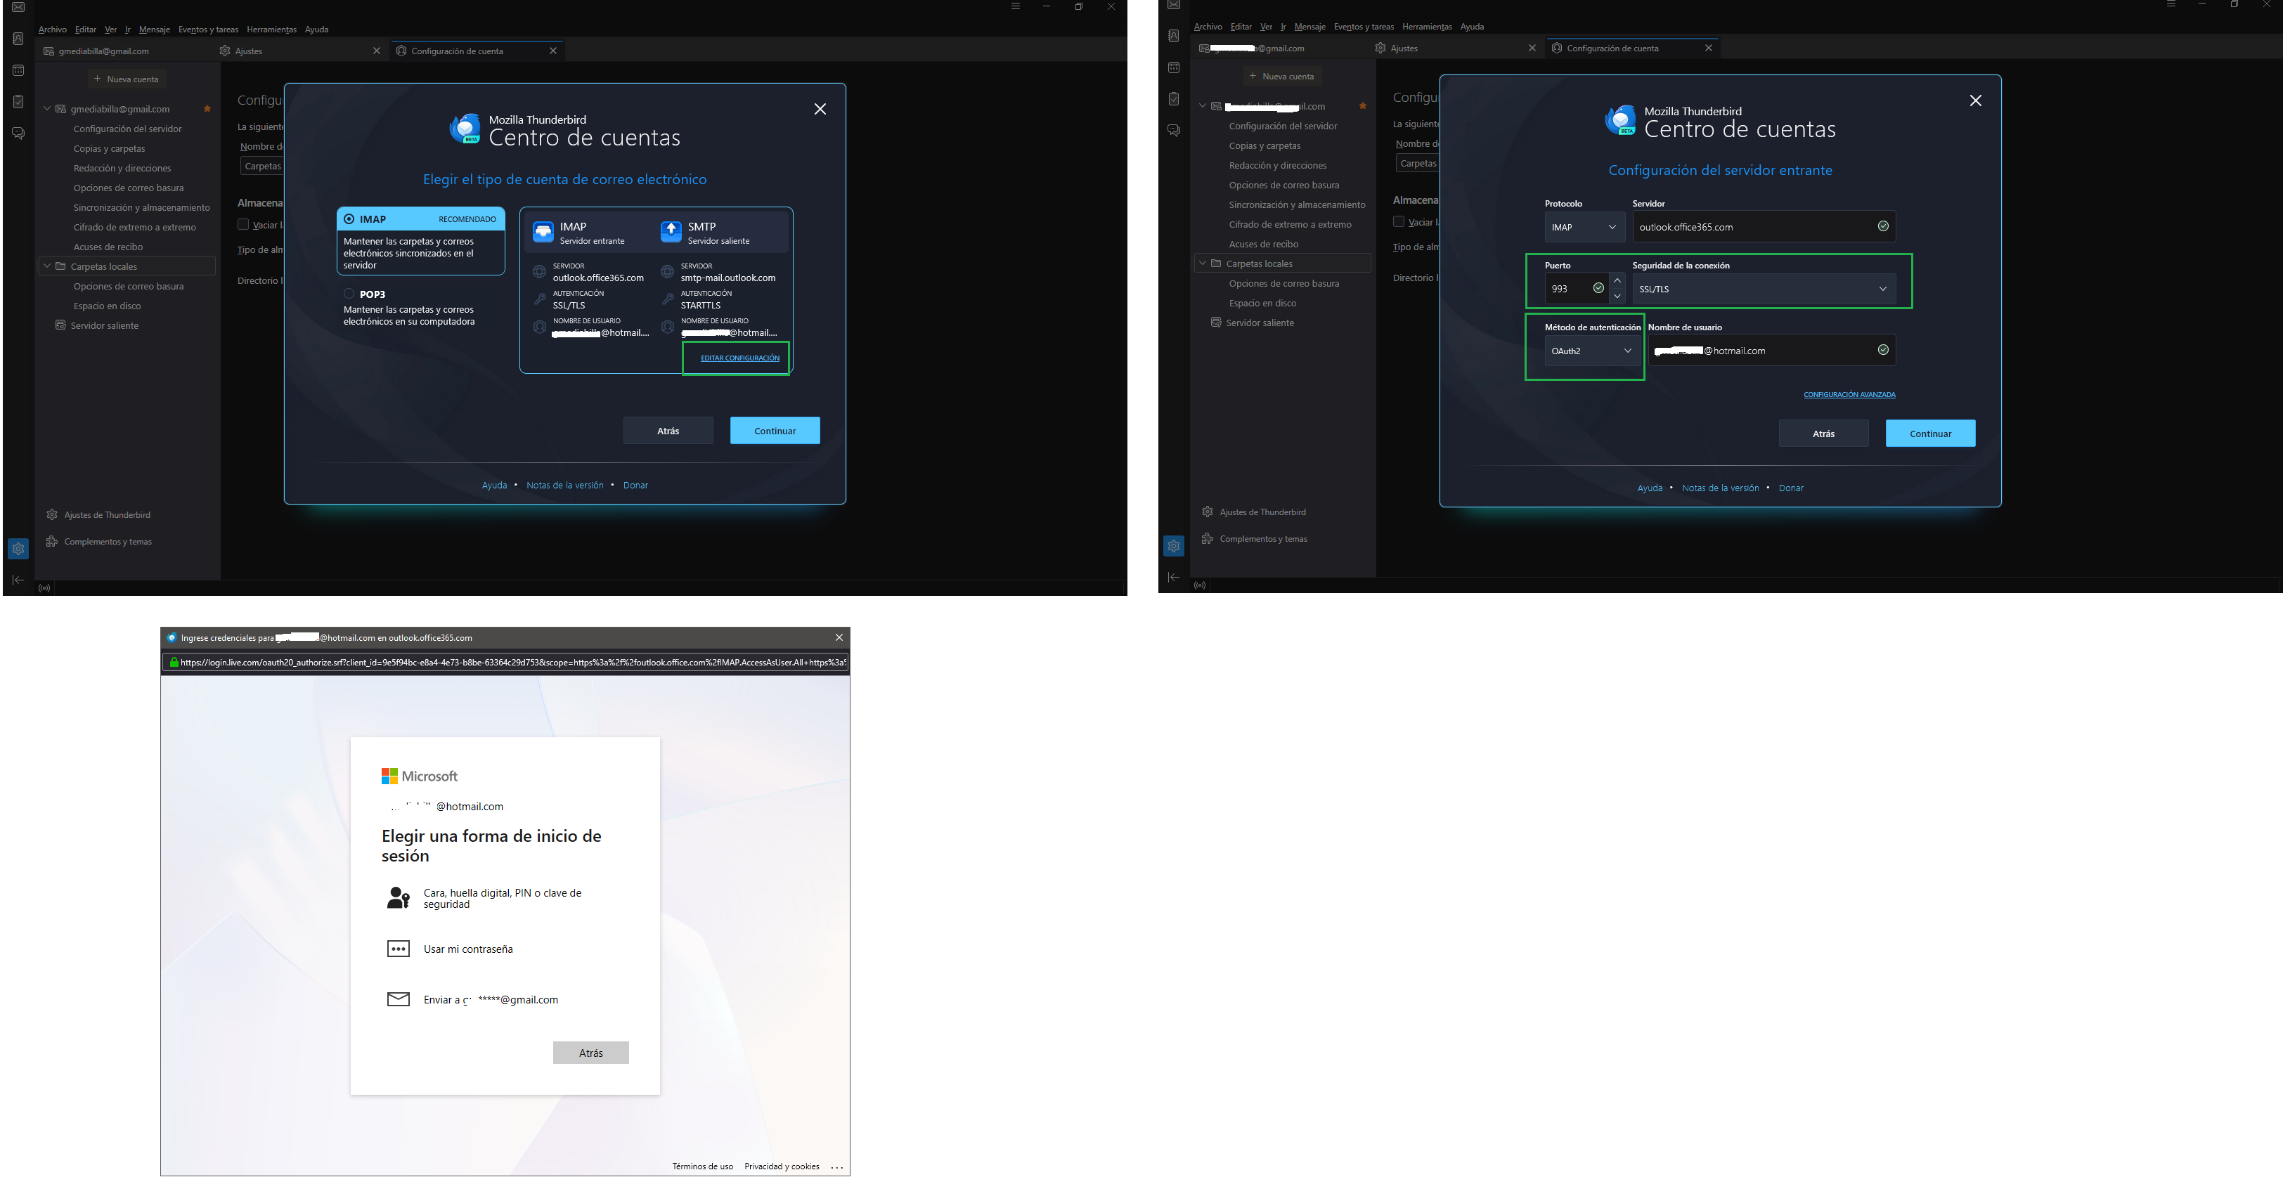
Task: Click Continuar in left window dialog
Action: click(x=775, y=431)
